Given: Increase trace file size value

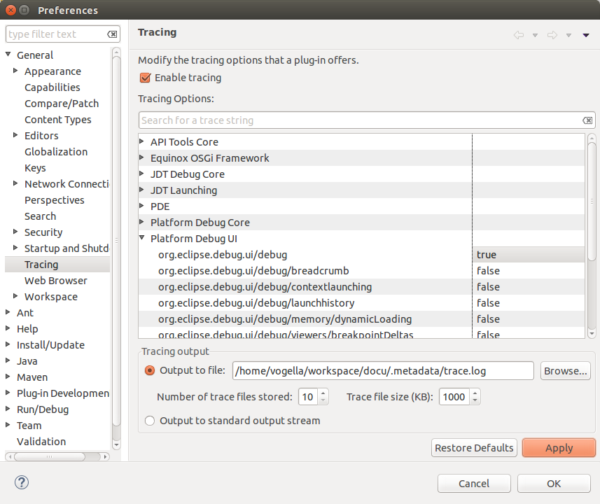Looking at the screenshot, I should tap(475, 393).
